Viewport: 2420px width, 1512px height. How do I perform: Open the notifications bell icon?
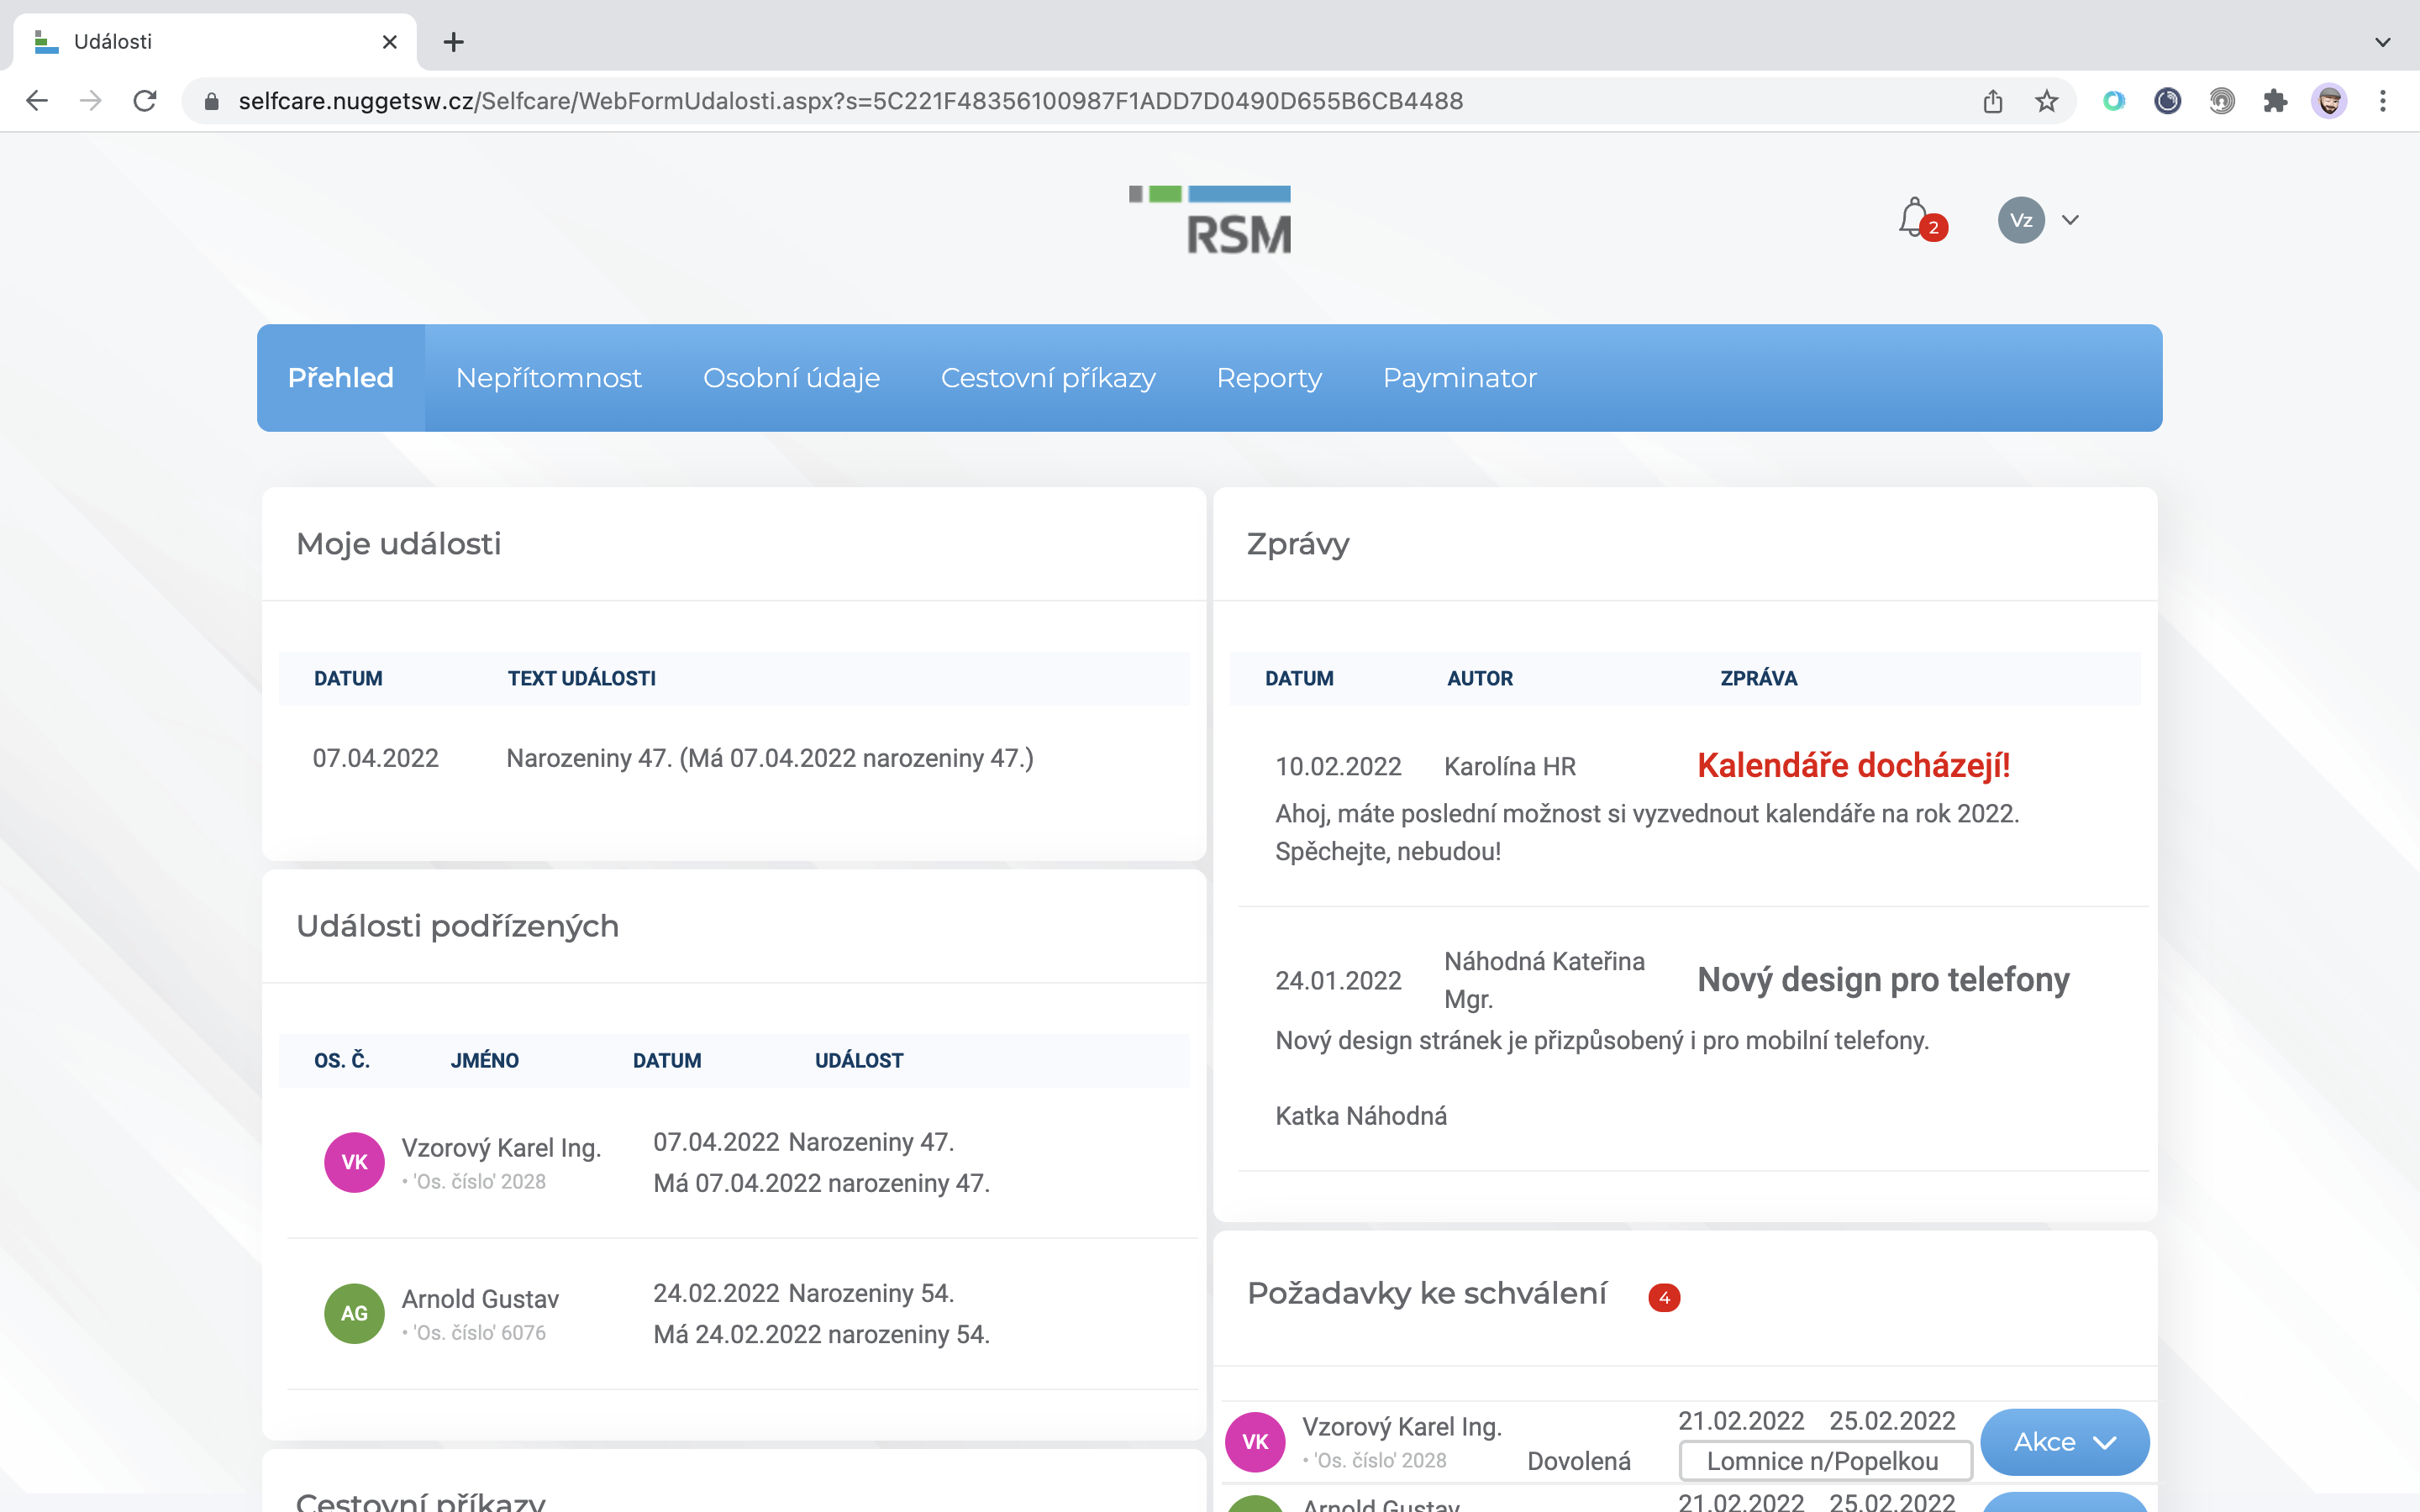(x=1914, y=217)
